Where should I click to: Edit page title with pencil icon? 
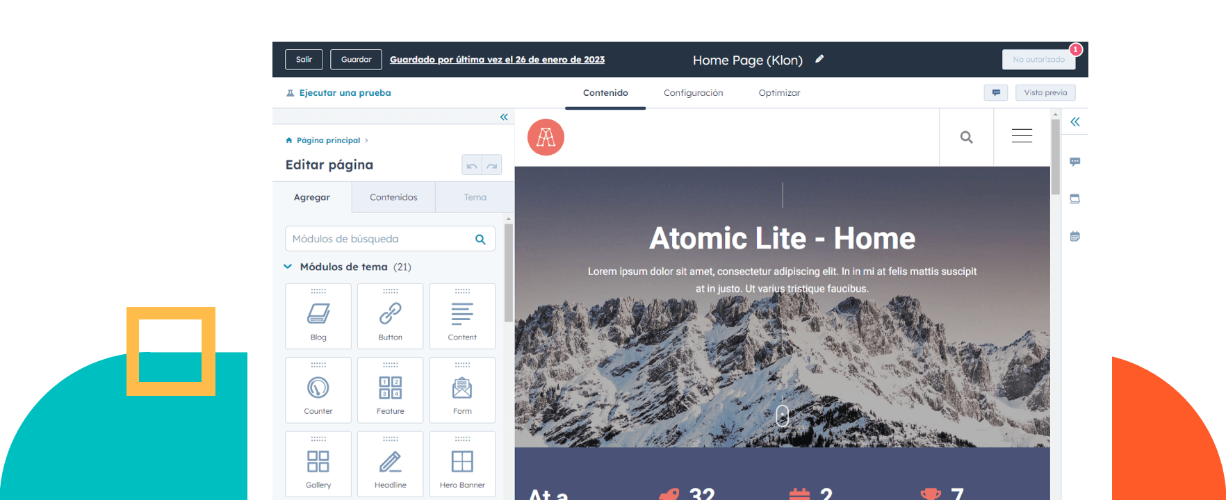[x=819, y=60]
